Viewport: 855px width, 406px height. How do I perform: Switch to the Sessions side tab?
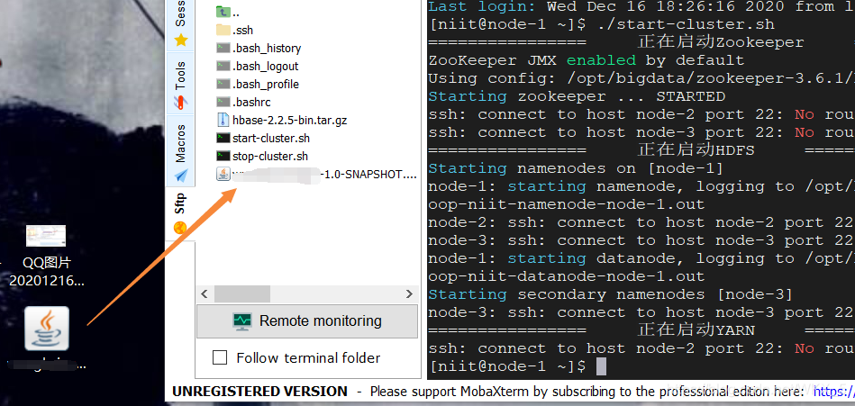(x=180, y=23)
